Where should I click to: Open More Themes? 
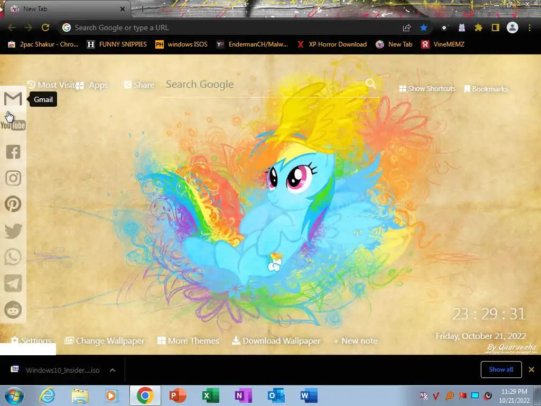pos(188,341)
